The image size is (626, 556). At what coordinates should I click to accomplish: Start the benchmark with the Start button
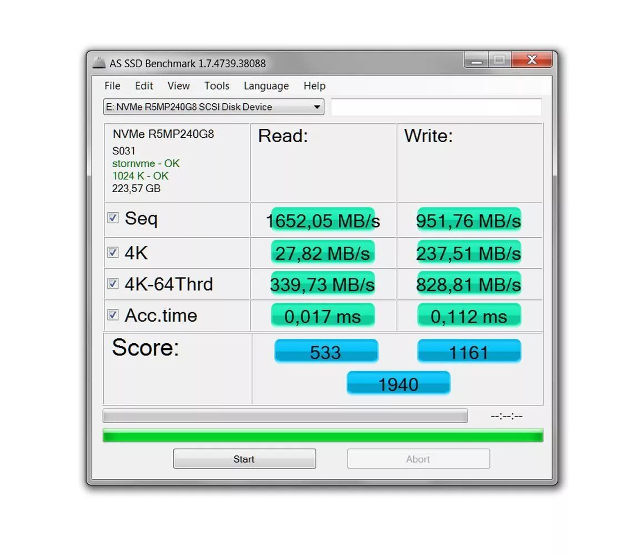pyautogui.click(x=244, y=459)
